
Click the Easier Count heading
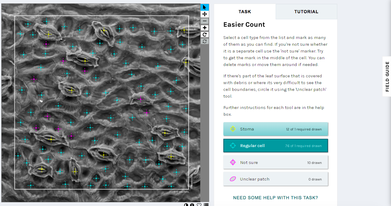click(244, 25)
